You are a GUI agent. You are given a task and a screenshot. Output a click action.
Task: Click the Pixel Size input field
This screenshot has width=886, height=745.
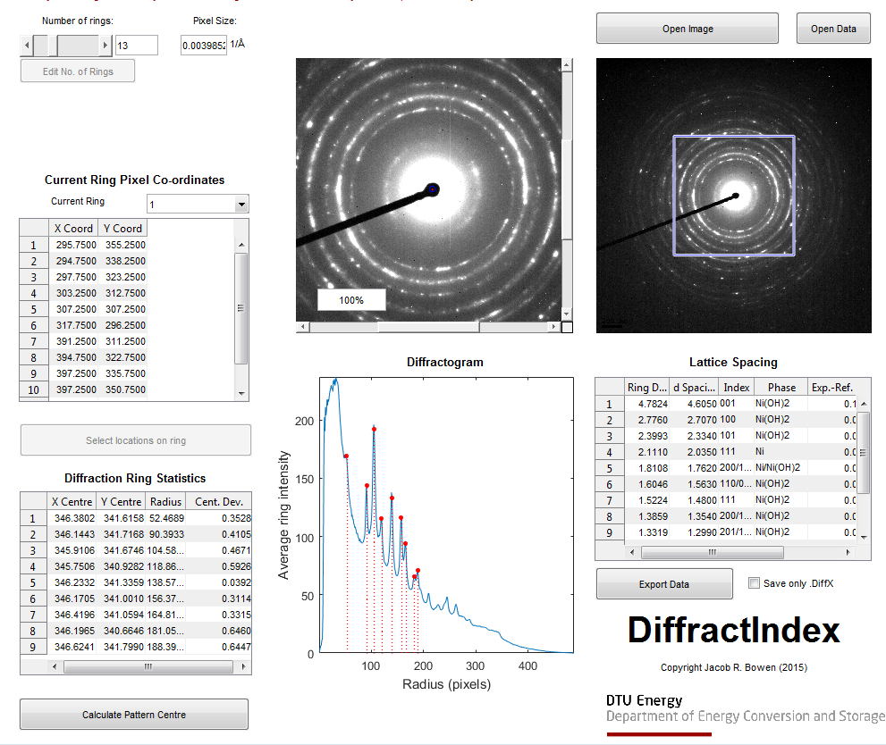tap(204, 46)
